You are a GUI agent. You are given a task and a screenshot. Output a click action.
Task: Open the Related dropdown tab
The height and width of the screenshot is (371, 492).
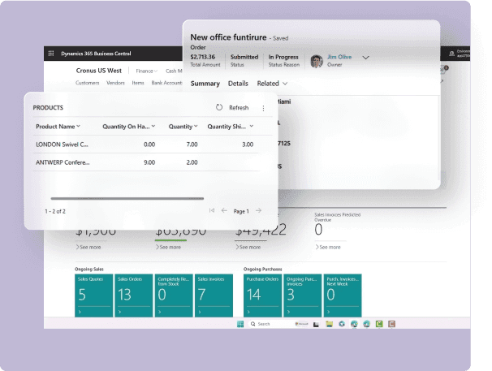272,84
